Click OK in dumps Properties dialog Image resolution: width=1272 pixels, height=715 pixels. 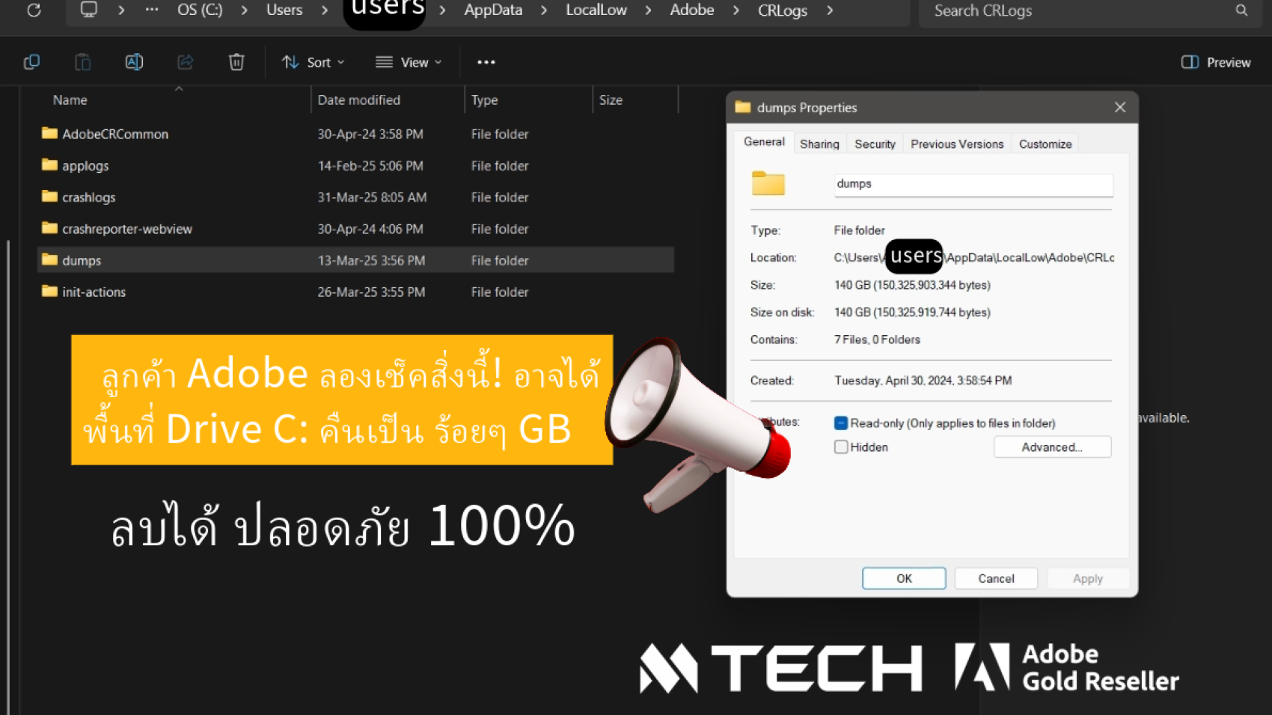coord(904,578)
